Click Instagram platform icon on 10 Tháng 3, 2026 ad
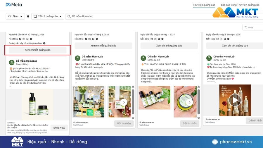 24,39
